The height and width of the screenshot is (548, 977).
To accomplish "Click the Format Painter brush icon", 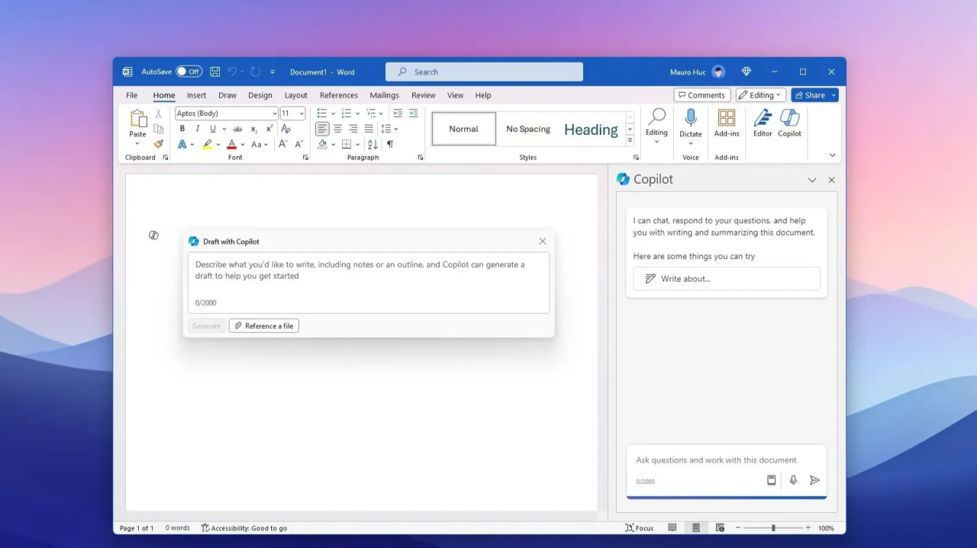I will pyautogui.click(x=158, y=144).
